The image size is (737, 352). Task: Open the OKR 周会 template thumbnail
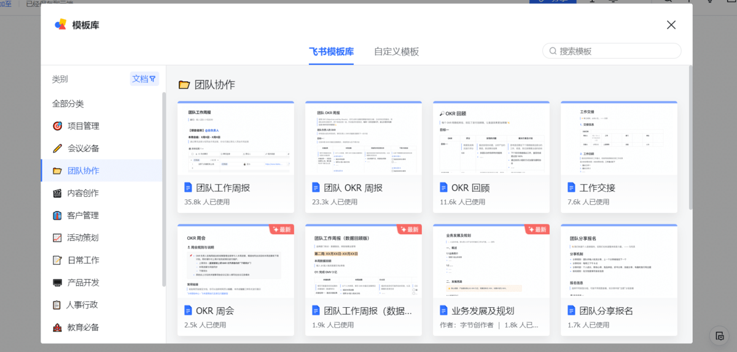click(236, 261)
